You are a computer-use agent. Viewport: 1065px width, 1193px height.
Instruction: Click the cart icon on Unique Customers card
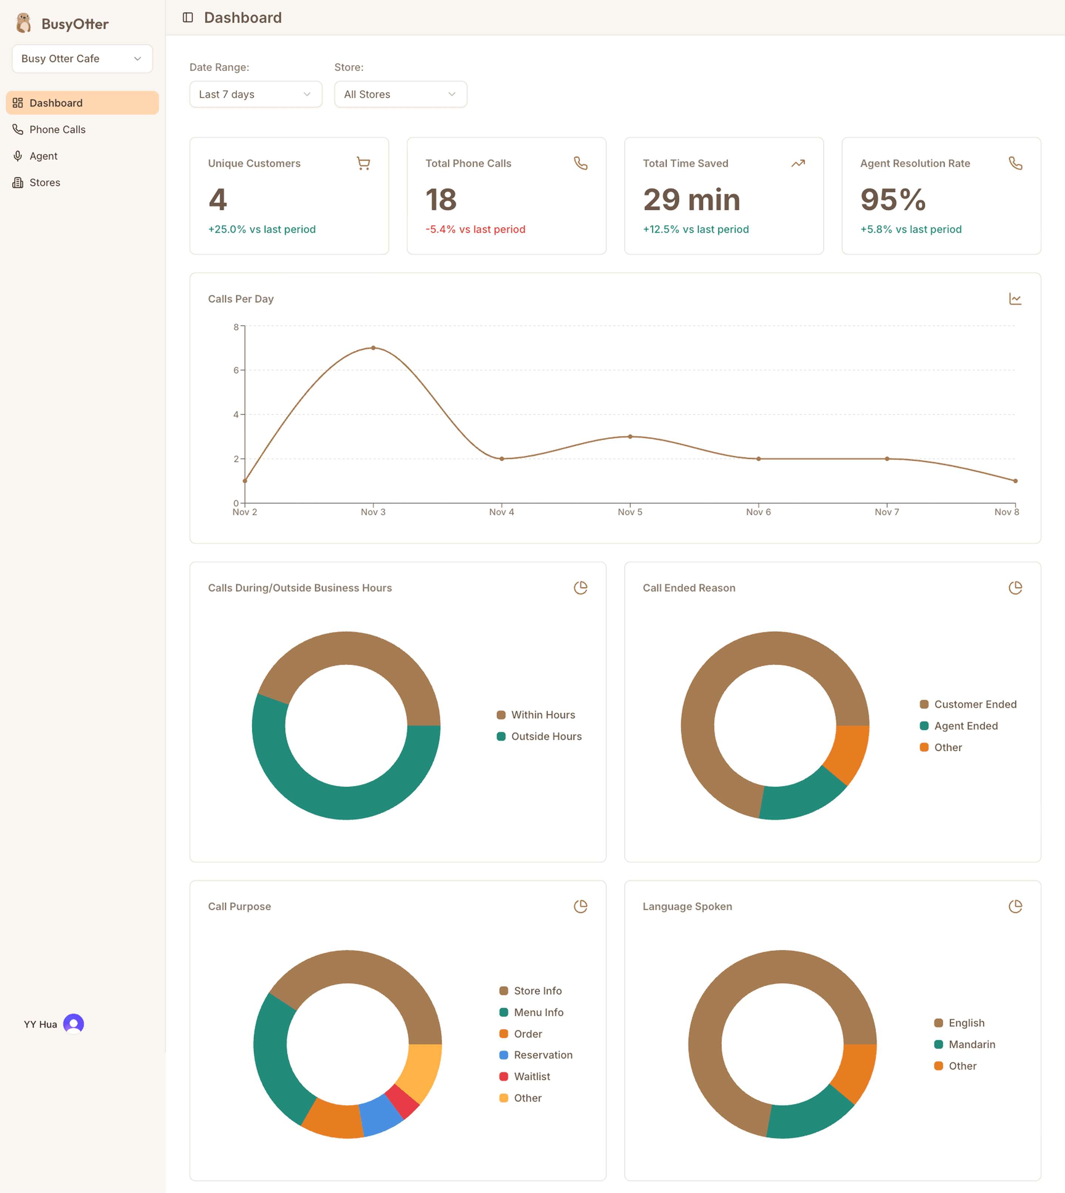pyautogui.click(x=364, y=163)
